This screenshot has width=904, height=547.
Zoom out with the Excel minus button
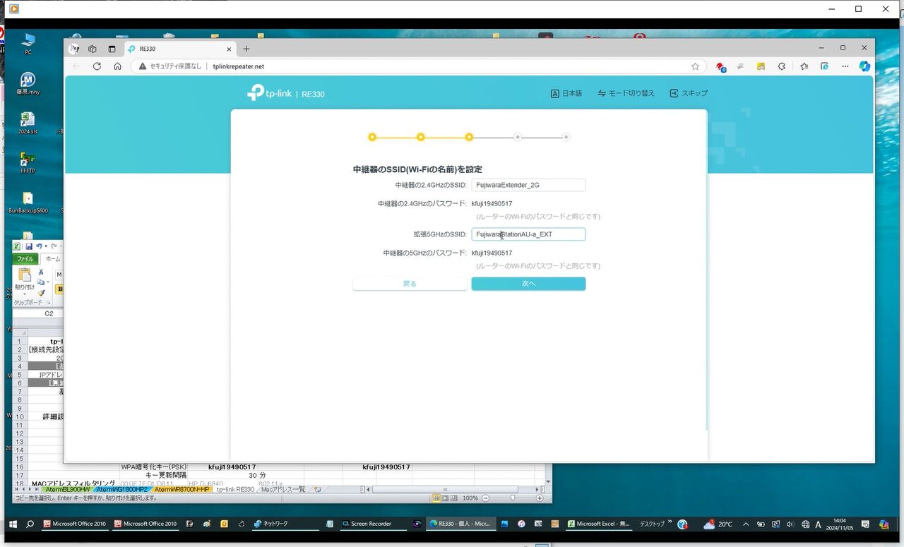(x=484, y=498)
